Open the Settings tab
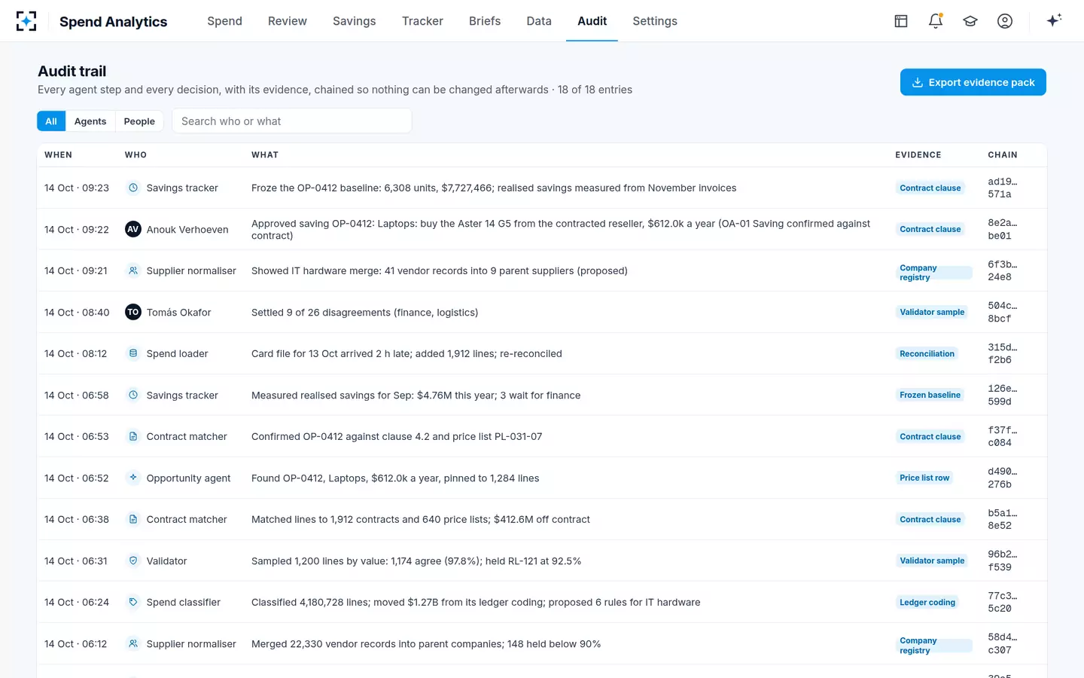 (x=655, y=21)
